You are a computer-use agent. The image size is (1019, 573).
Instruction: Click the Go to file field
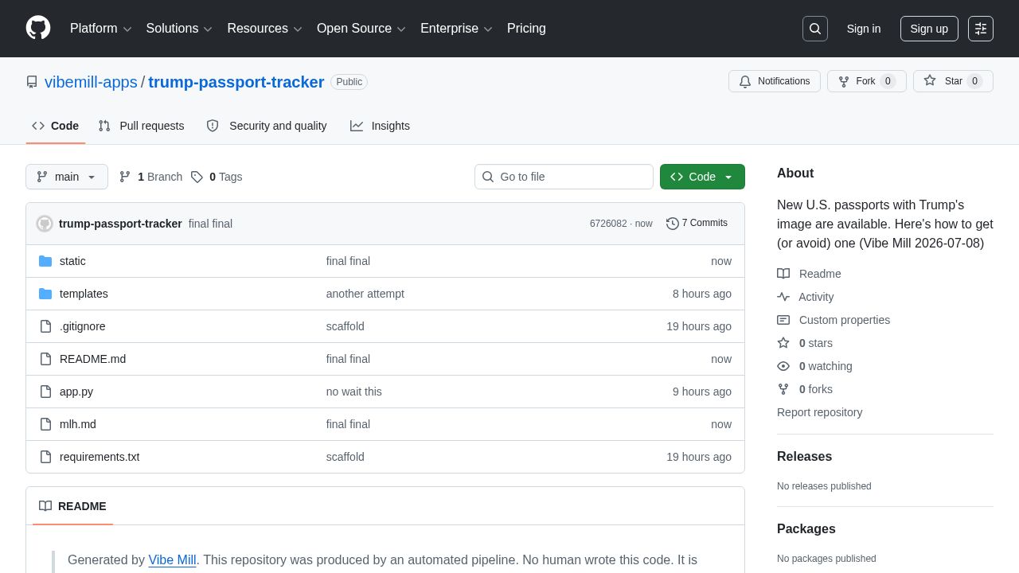pos(564,177)
